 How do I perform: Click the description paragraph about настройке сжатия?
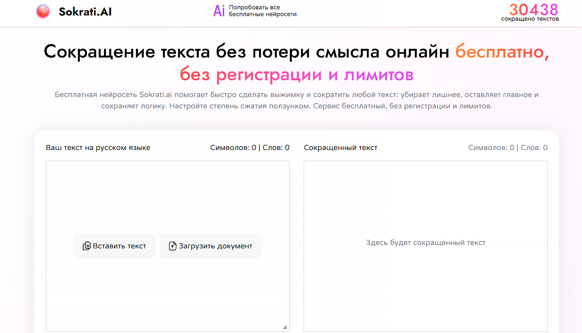point(296,100)
